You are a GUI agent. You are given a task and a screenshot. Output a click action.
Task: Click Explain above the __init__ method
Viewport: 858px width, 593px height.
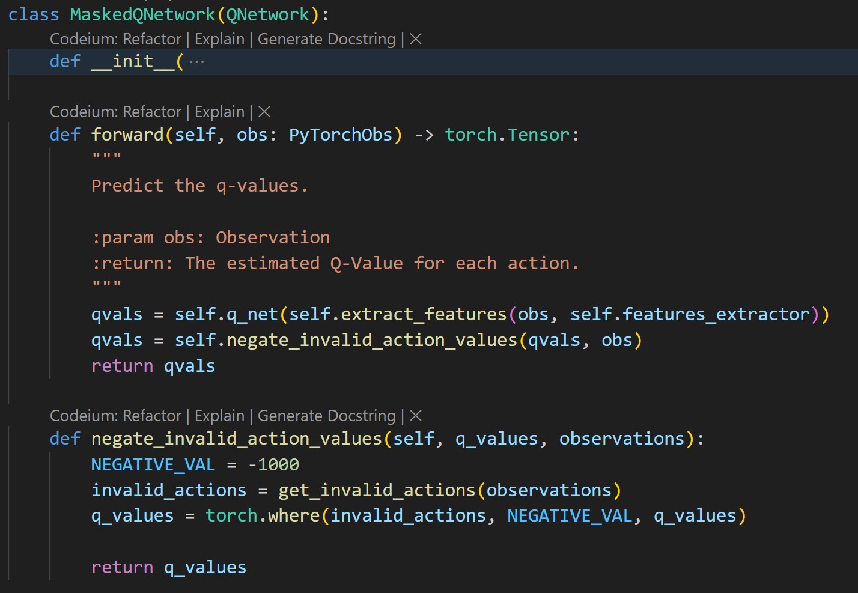[x=219, y=38]
